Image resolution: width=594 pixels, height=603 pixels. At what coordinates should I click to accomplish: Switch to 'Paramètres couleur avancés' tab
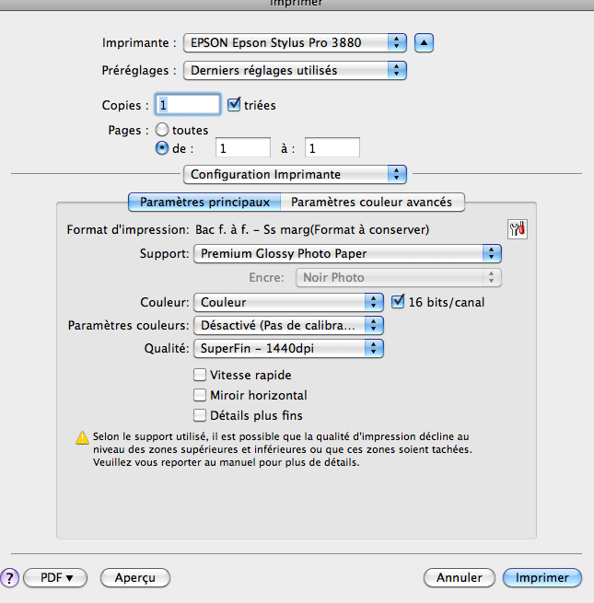pyautogui.click(x=372, y=201)
